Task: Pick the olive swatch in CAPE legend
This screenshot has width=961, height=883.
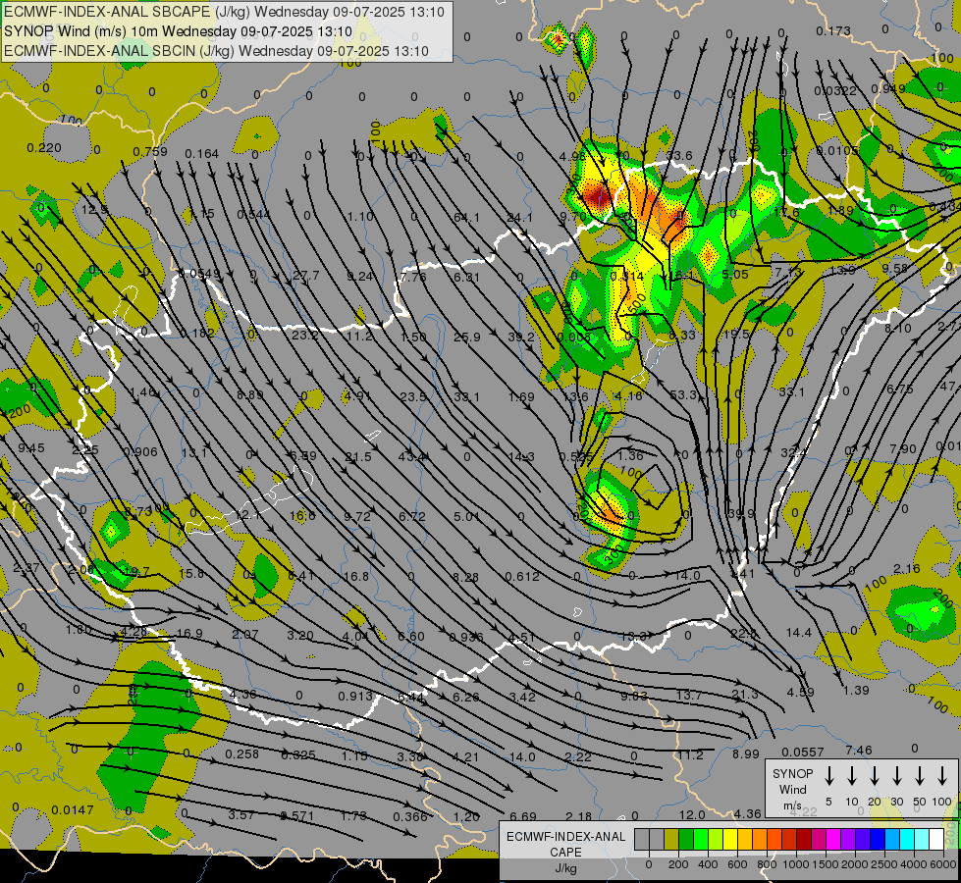Action: tap(671, 840)
